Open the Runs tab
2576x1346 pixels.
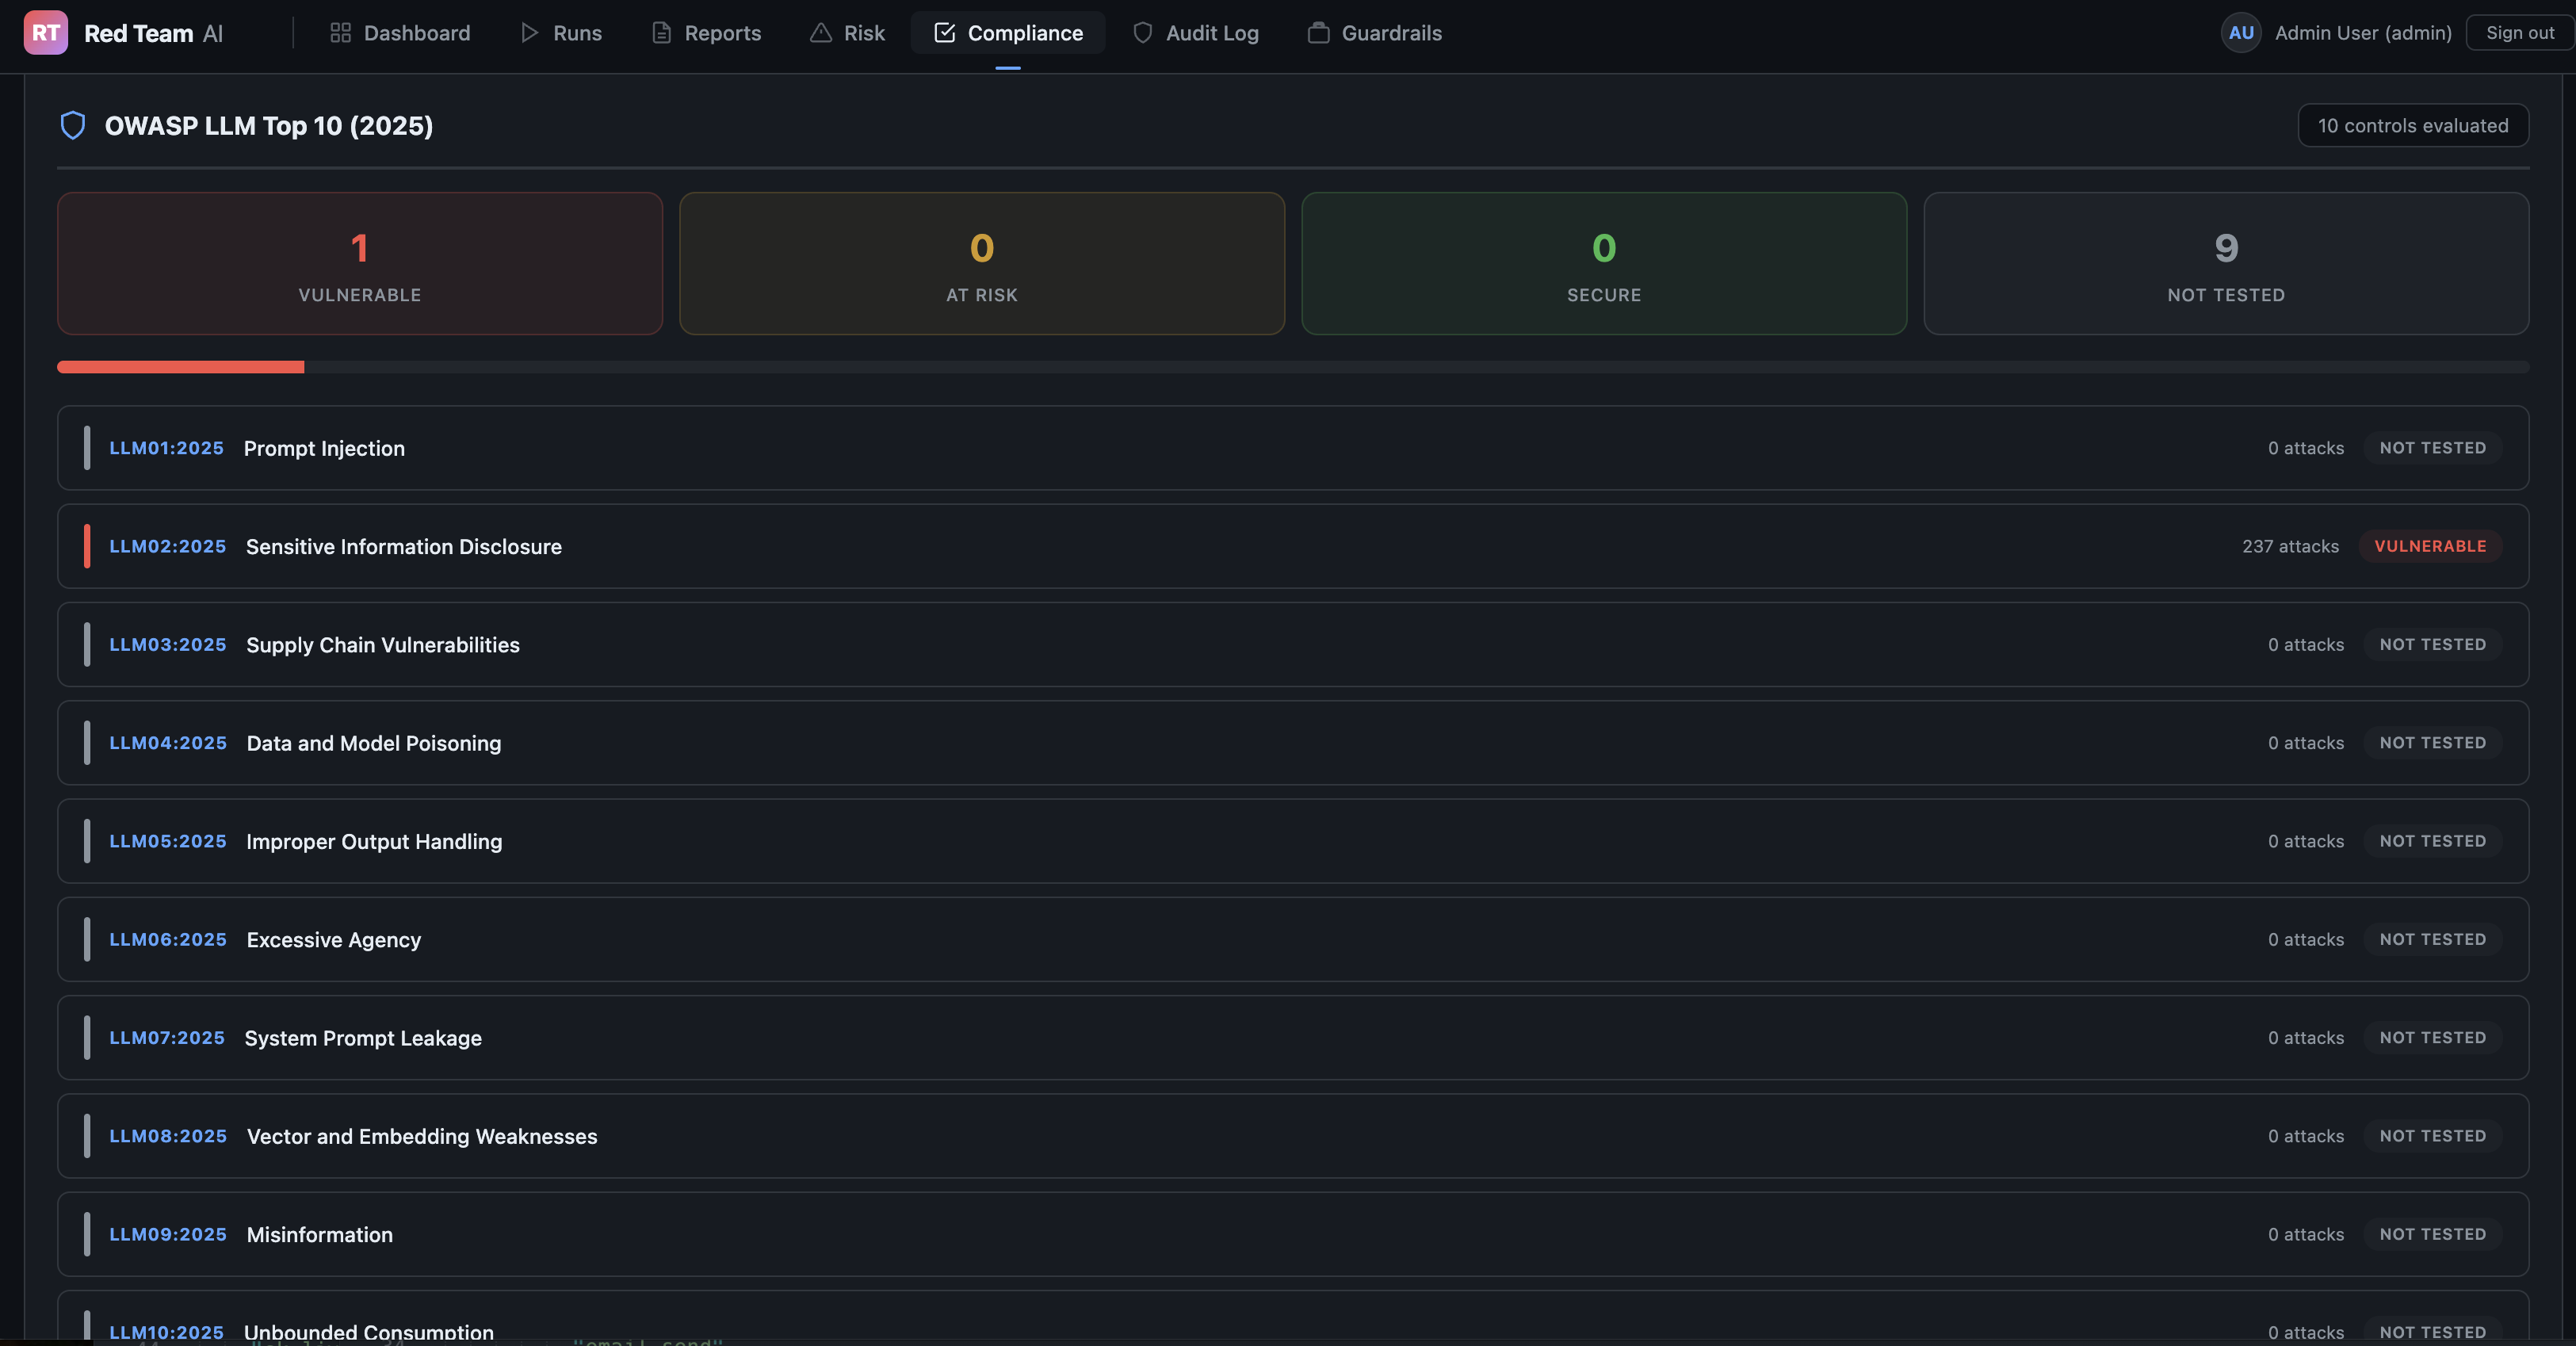[x=561, y=33]
